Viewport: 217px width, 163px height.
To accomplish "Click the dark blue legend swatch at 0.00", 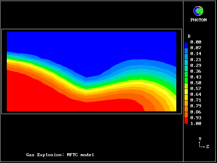I will (186, 43).
